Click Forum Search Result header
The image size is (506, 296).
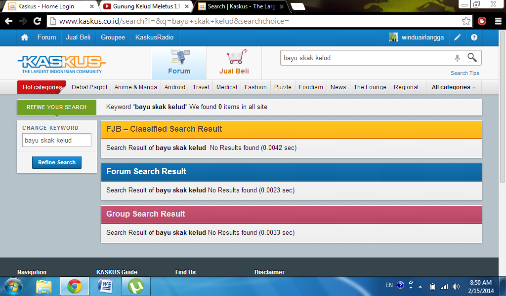pyautogui.click(x=292, y=172)
